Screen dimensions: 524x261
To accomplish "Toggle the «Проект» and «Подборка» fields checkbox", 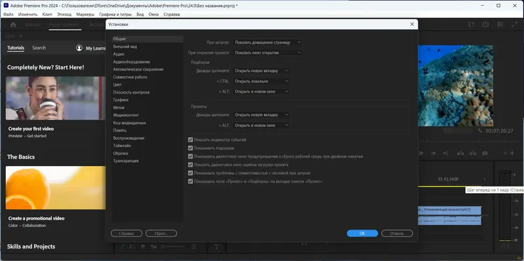I will click(x=191, y=182).
